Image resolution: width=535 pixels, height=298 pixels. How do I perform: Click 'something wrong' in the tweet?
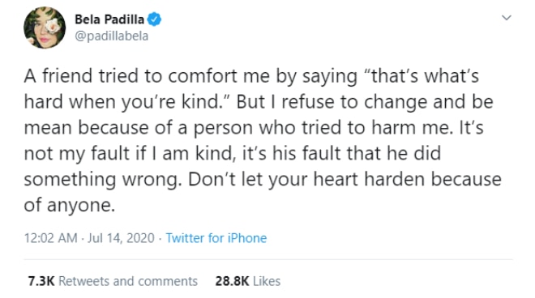point(101,179)
